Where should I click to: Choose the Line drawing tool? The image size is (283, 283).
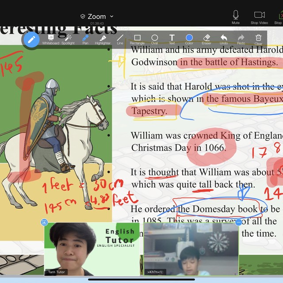(x=120, y=39)
